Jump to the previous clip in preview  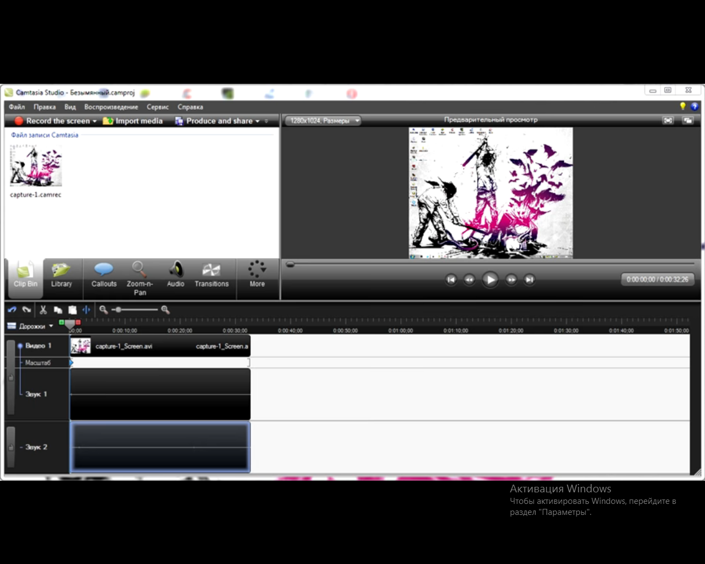451,280
